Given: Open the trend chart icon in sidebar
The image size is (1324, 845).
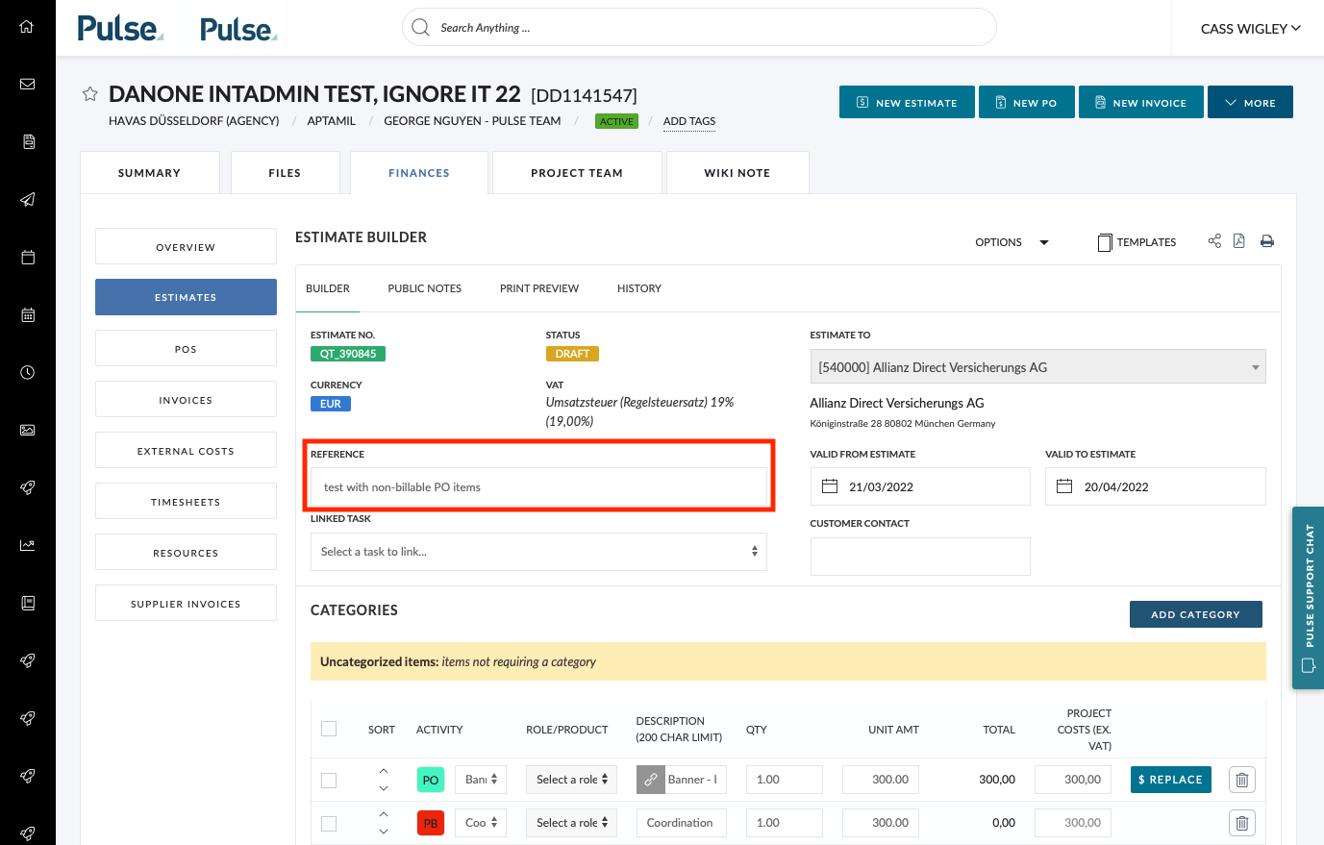Looking at the screenshot, I should click(x=28, y=545).
